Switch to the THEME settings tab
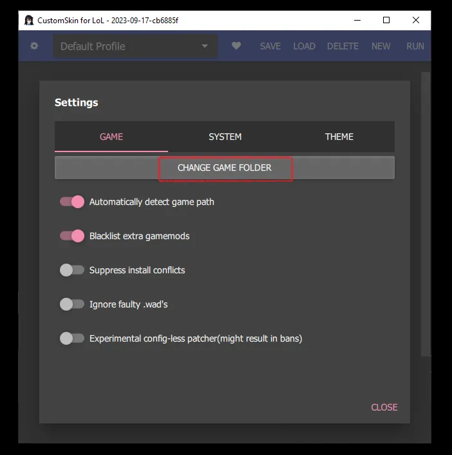The image size is (452, 455). click(x=339, y=137)
